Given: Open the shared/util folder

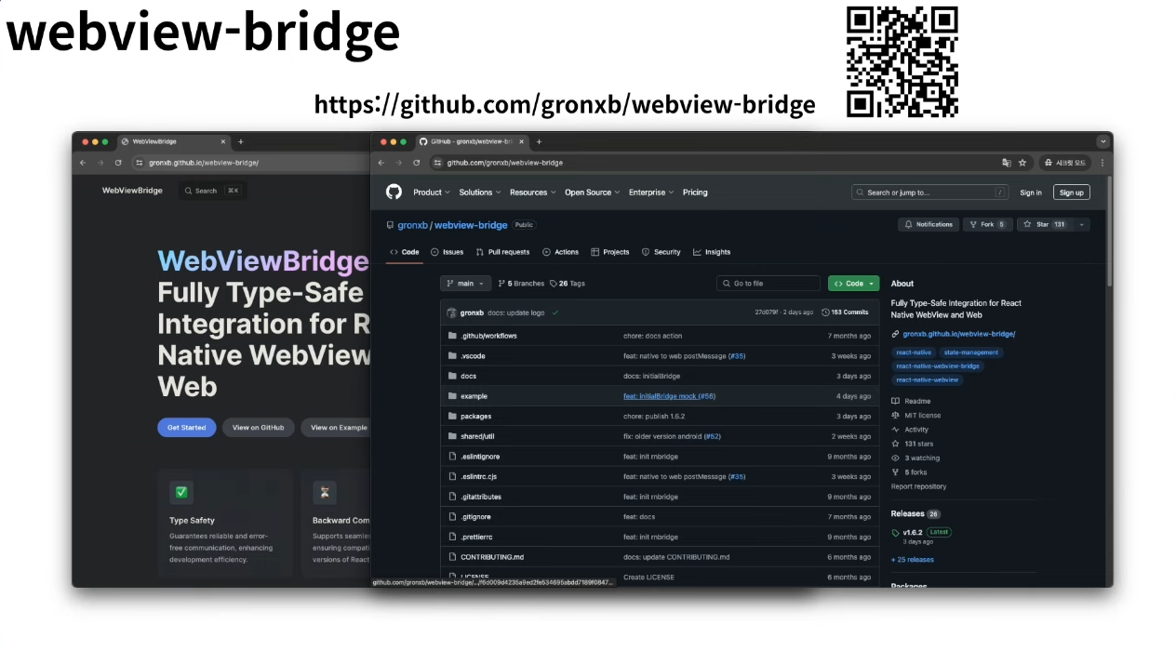Looking at the screenshot, I should point(477,436).
